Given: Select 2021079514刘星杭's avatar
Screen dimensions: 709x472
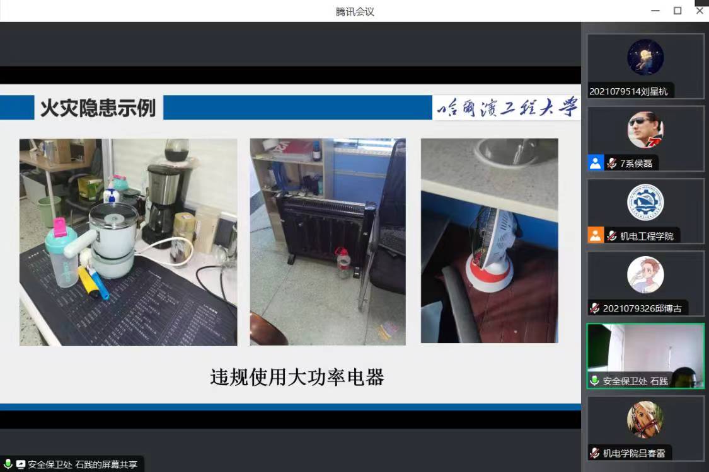Looking at the screenshot, I should click(645, 57).
